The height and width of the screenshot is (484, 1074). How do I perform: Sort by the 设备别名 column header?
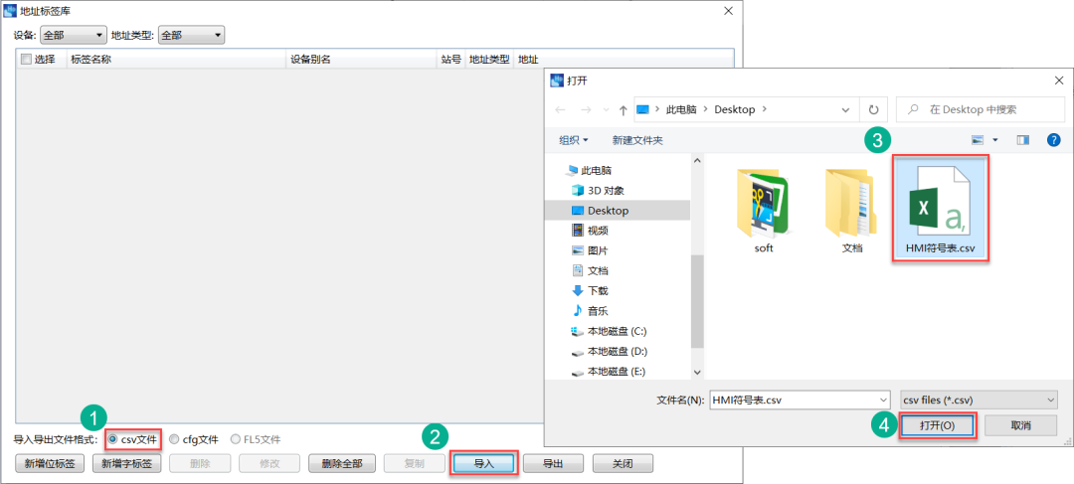361,59
